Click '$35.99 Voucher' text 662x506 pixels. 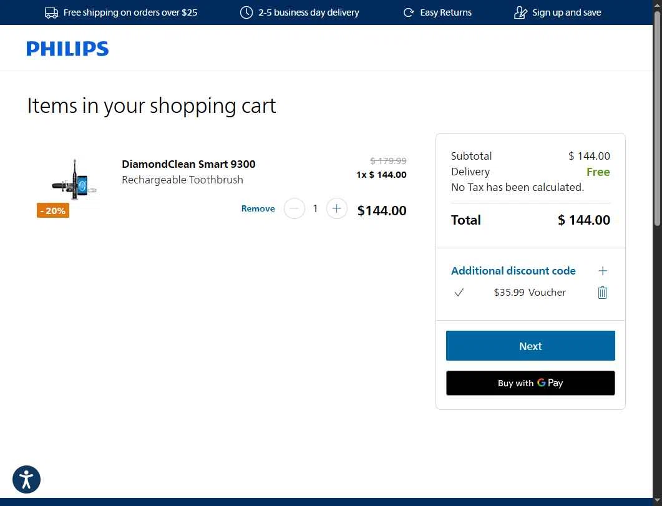click(530, 293)
